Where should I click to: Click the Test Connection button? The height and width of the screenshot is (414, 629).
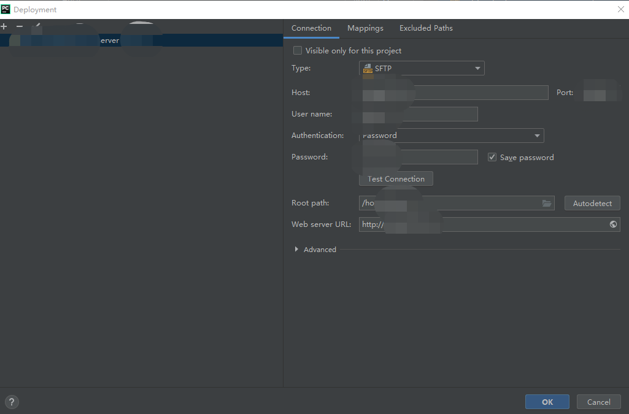tap(396, 178)
